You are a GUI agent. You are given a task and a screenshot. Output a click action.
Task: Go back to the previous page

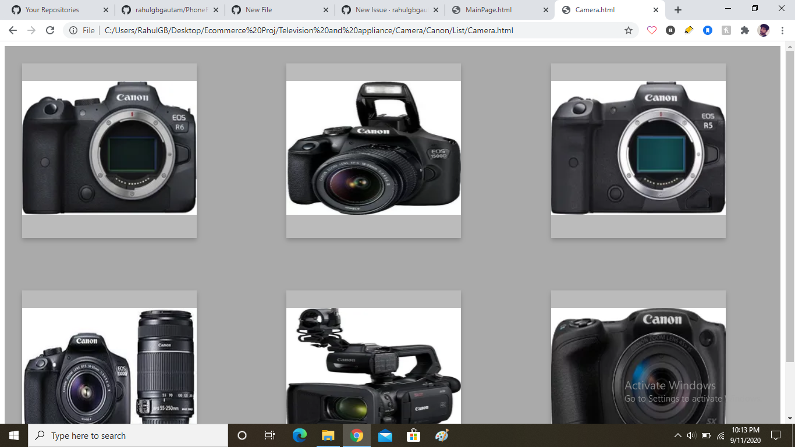click(x=13, y=30)
